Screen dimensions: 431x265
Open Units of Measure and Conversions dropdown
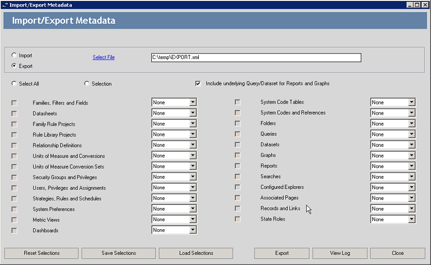coord(174,155)
